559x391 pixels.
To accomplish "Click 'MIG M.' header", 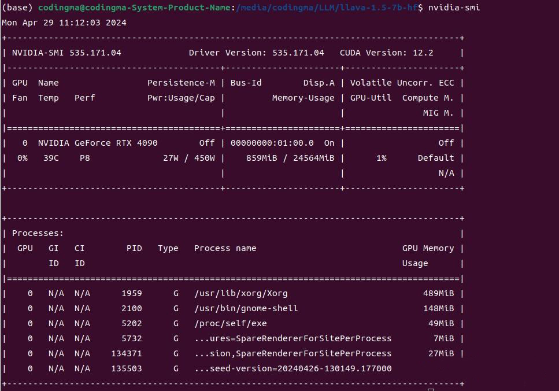I will point(438,113).
